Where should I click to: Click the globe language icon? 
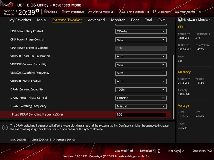pyautogui.click(x=46, y=12)
